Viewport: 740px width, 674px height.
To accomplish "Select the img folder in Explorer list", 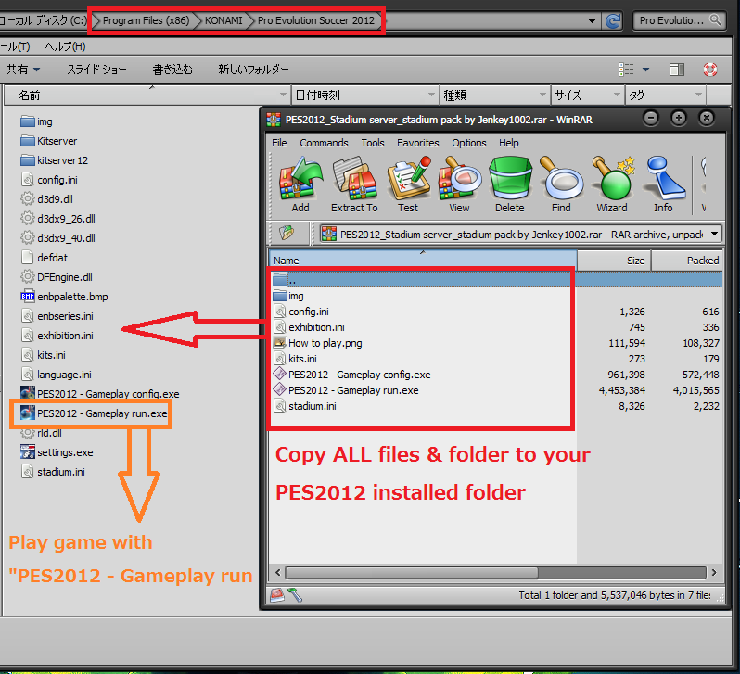I will [37, 121].
